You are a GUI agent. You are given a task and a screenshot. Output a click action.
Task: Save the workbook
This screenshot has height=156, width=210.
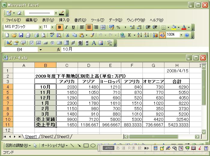[21, 35]
